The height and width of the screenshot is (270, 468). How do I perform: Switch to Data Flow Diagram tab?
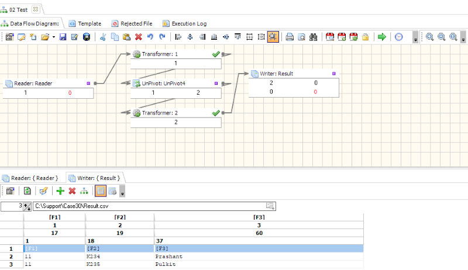click(30, 23)
